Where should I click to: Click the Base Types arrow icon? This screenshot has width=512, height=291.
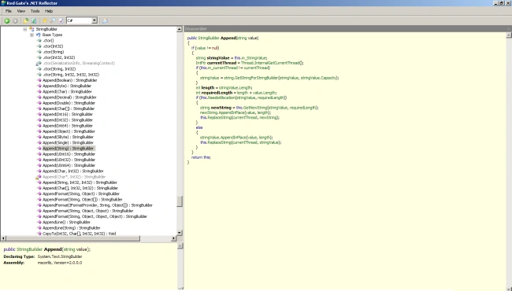tap(39, 35)
